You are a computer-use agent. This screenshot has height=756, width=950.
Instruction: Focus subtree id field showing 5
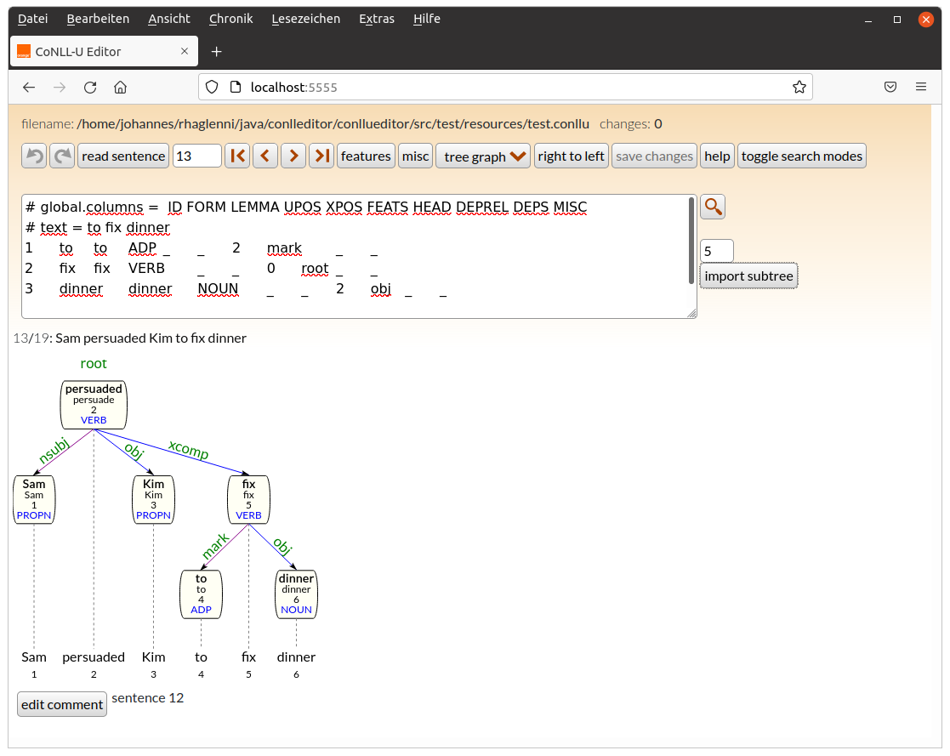pyautogui.click(x=717, y=251)
